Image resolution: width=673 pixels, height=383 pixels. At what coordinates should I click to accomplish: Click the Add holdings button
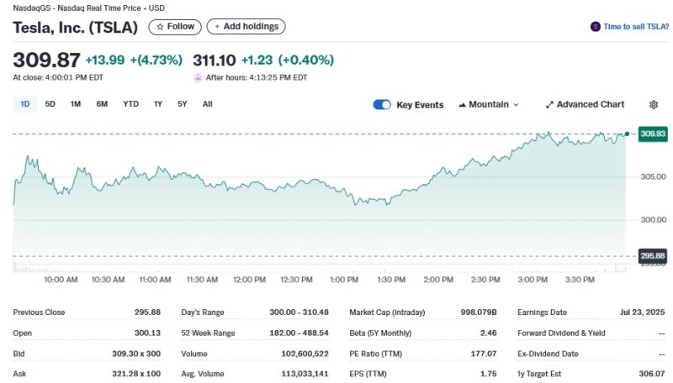(246, 27)
